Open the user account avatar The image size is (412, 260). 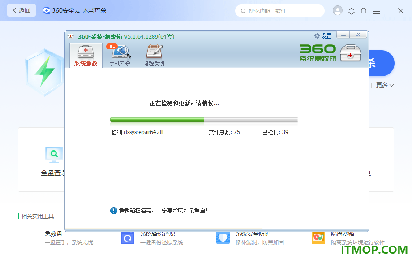pyautogui.click(x=337, y=10)
